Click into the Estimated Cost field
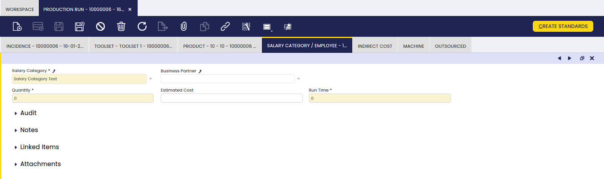The image size is (604, 179). (231, 98)
